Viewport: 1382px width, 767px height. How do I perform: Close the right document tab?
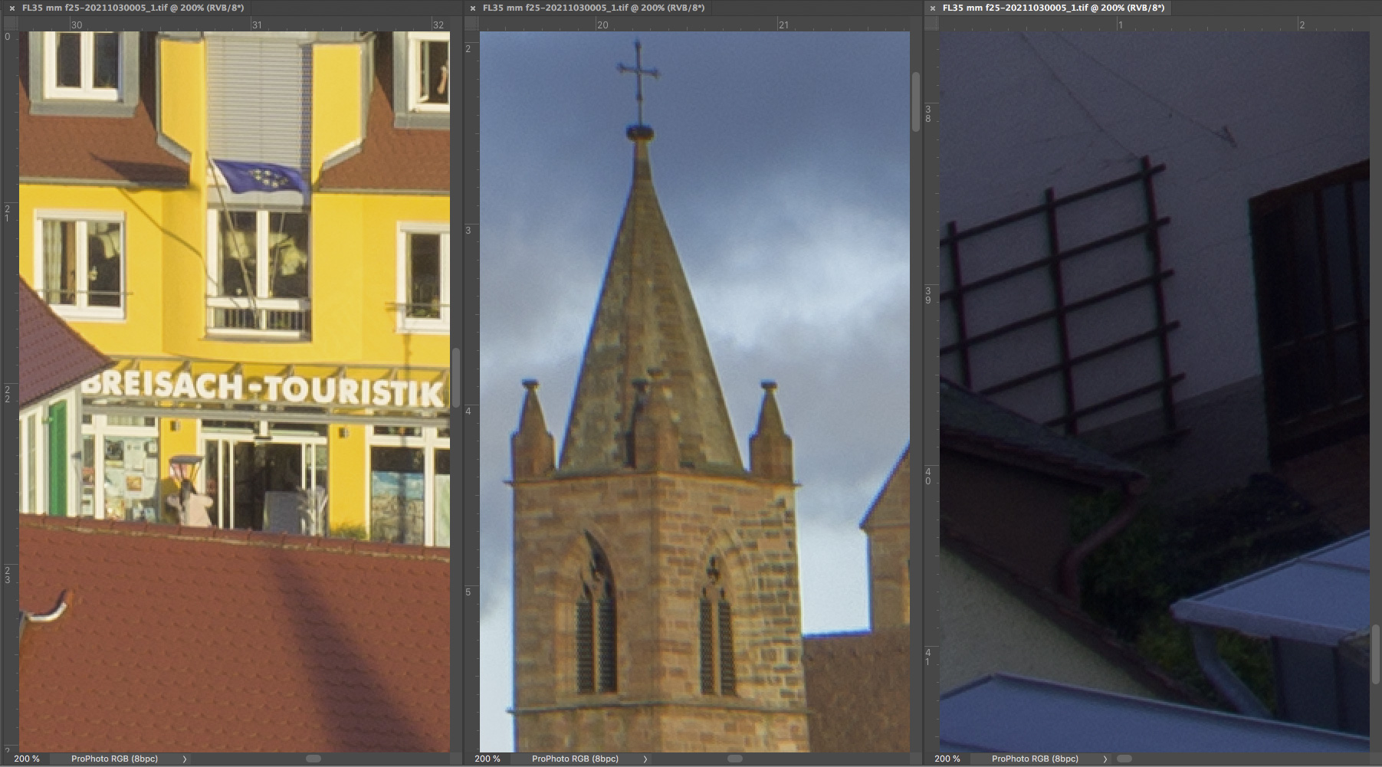(932, 8)
